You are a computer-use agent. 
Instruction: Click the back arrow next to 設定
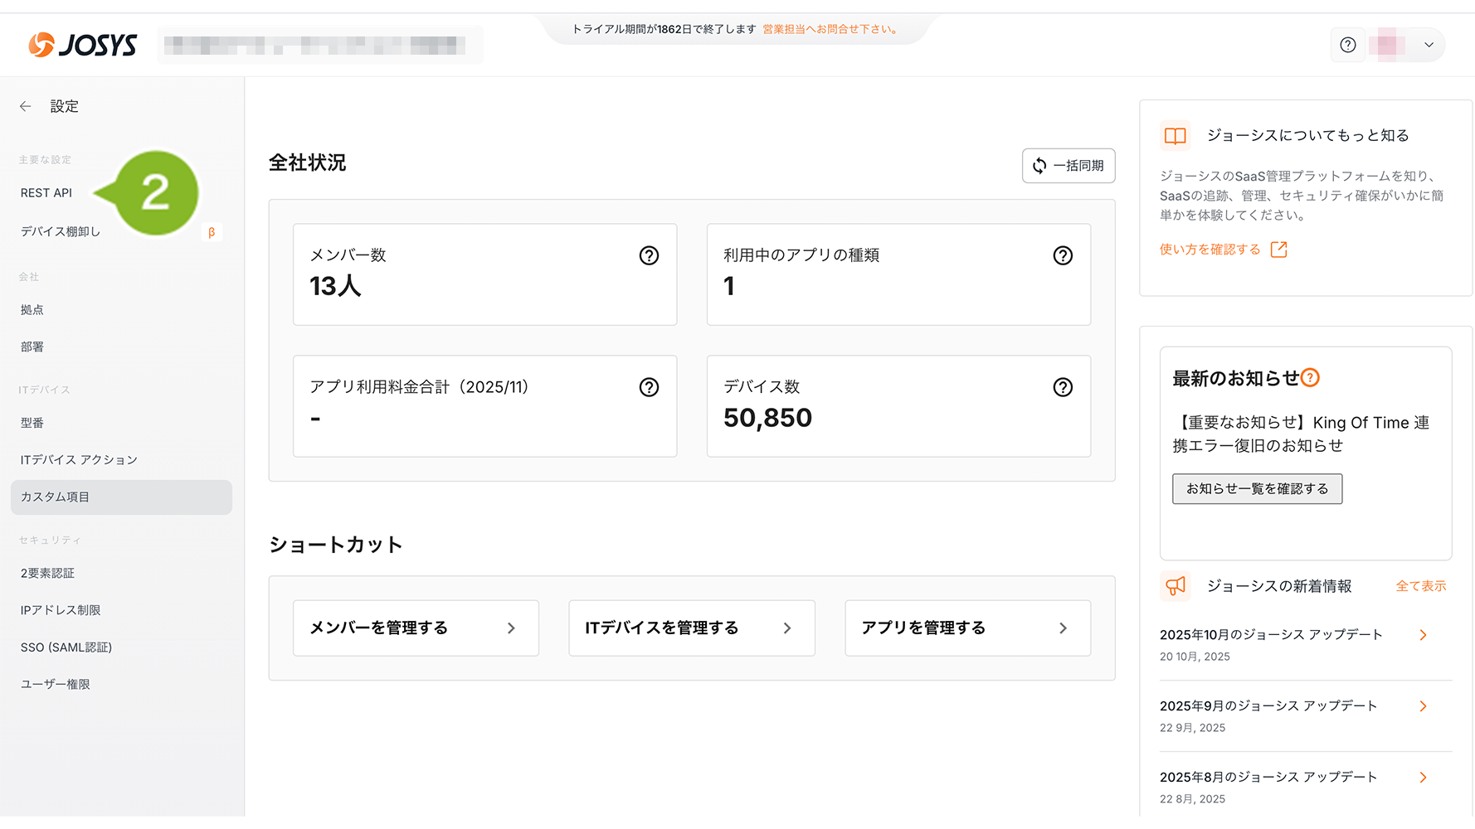(x=26, y=106)
